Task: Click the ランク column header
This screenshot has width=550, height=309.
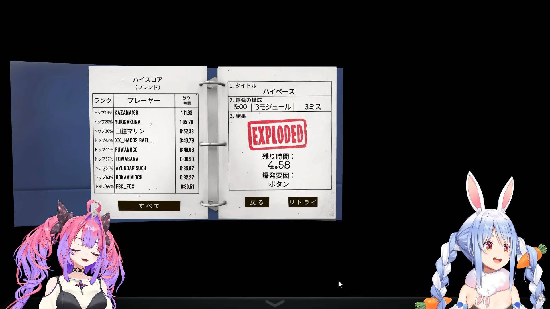Action: click(103, 101)
